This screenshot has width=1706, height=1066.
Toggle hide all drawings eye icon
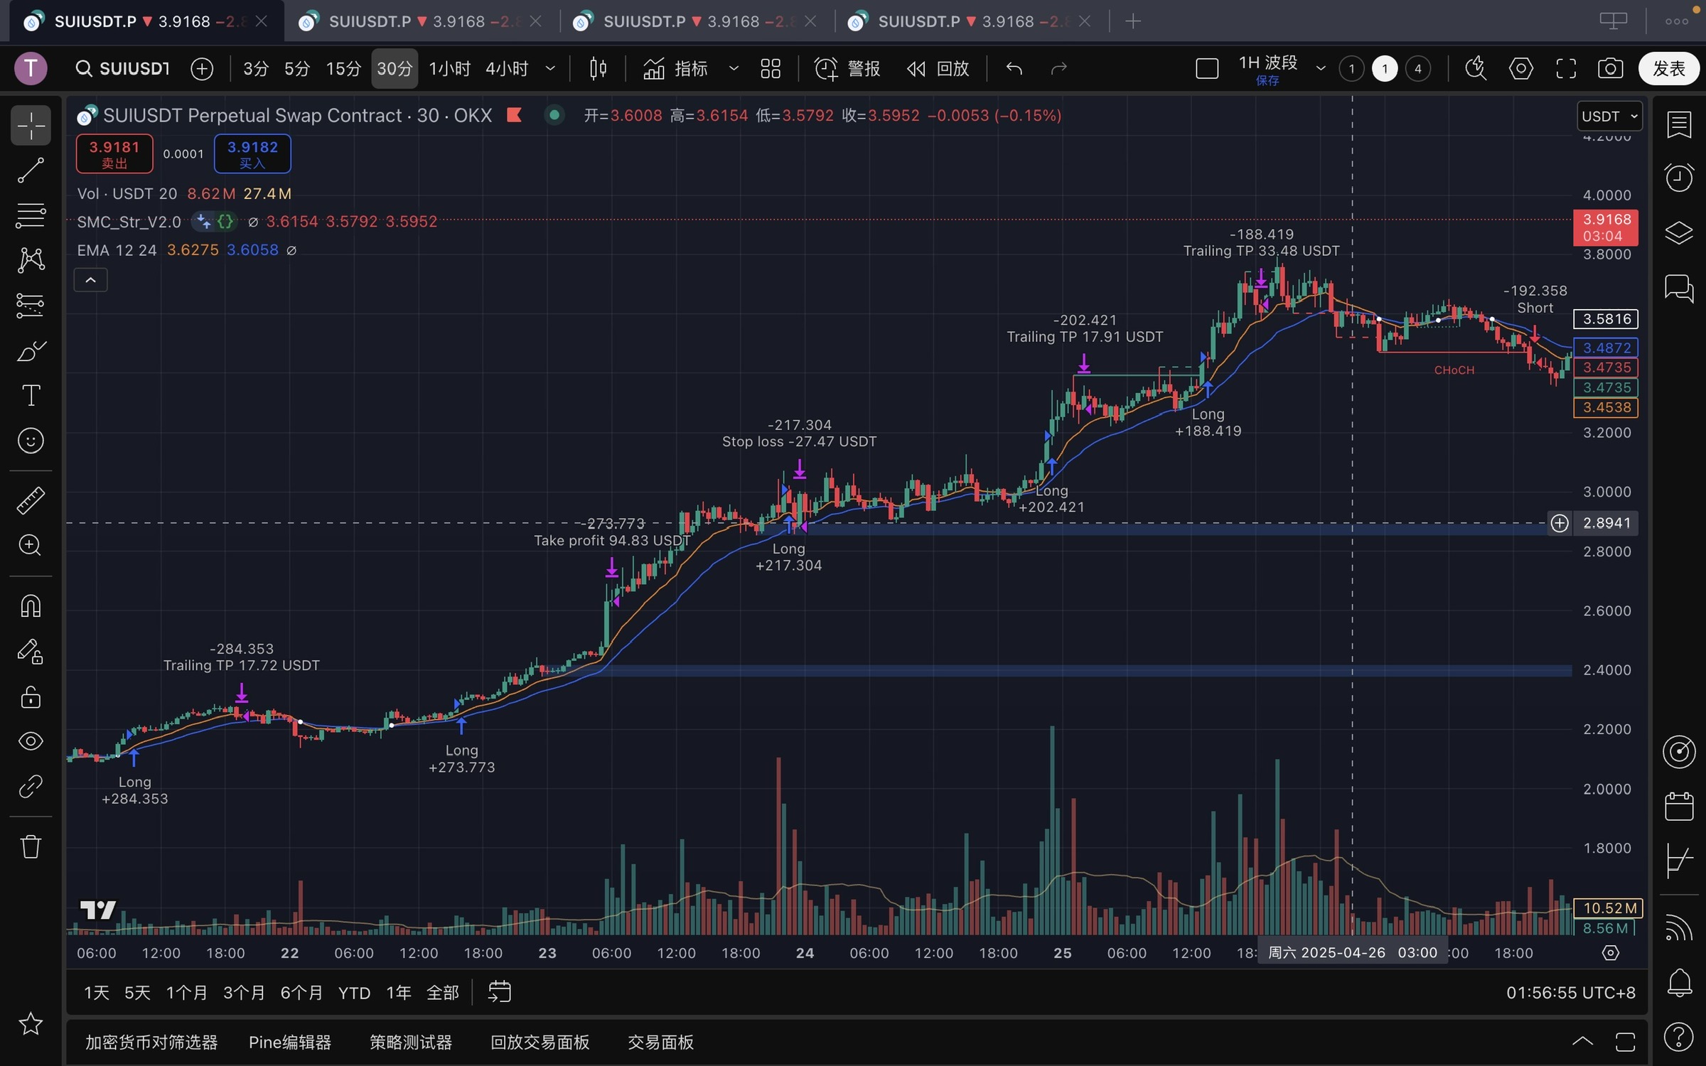pyautogui.click(x=31, y=741)
